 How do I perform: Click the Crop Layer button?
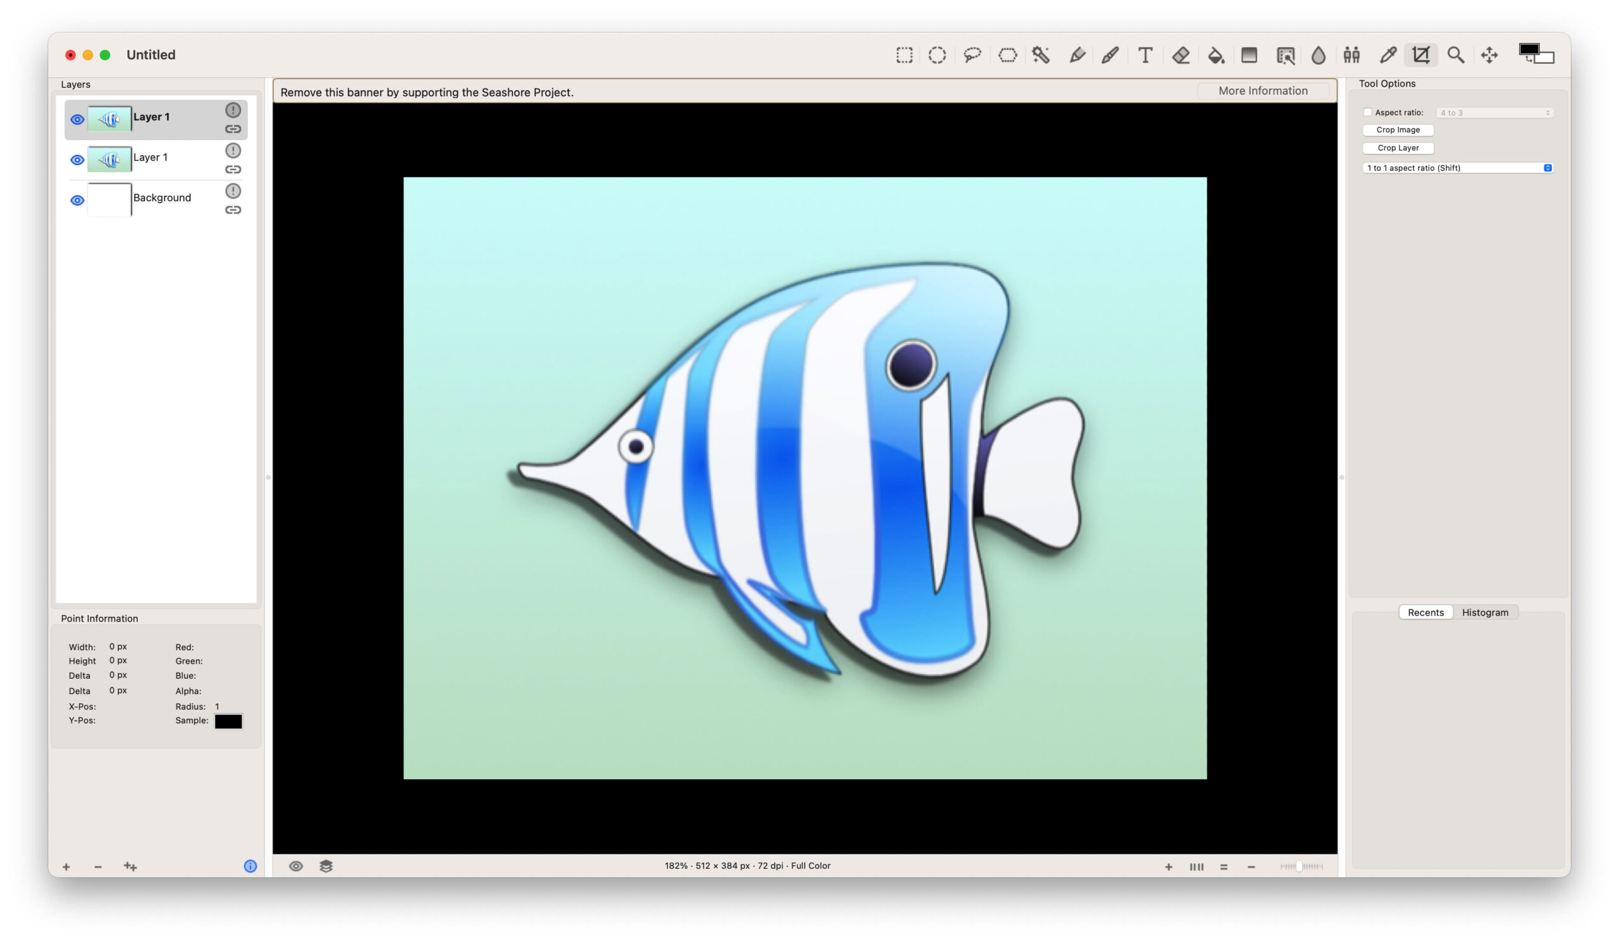1398,149
